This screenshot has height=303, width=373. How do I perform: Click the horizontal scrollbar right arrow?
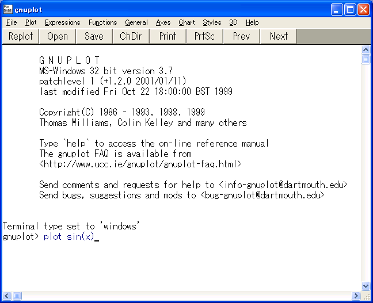(356, 296)
